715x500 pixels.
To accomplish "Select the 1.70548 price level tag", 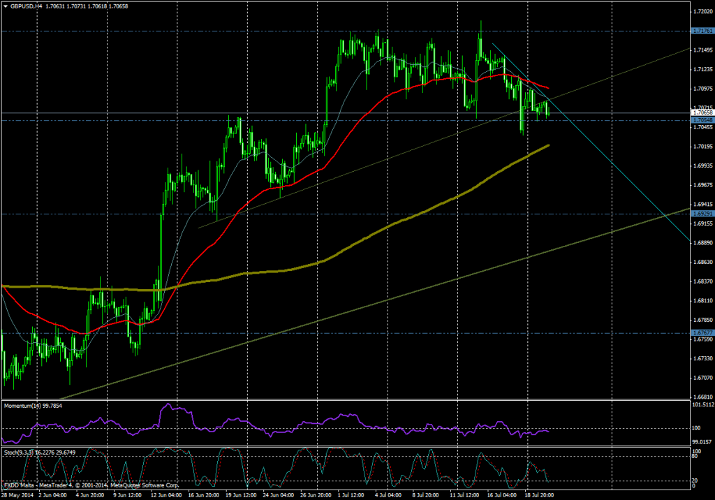I will click(702, 121).
